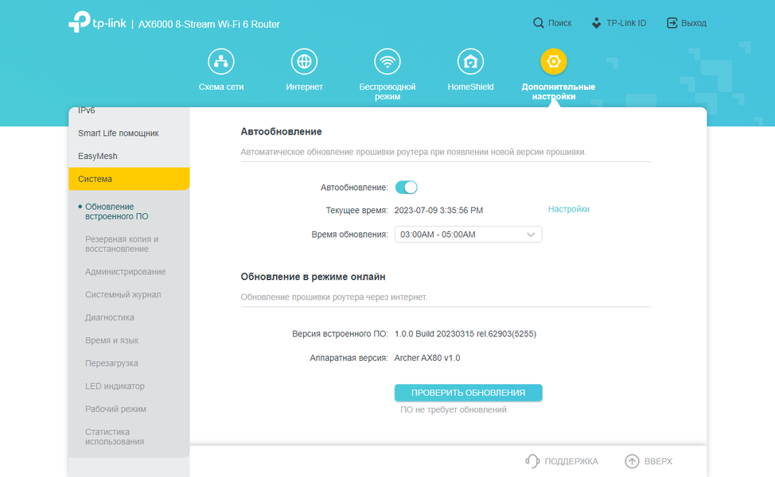
Task: Click the Выход logout label
Action: pyautogui.click(x=694, y=23)
